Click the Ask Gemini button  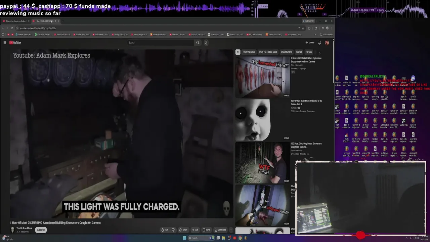308,21
